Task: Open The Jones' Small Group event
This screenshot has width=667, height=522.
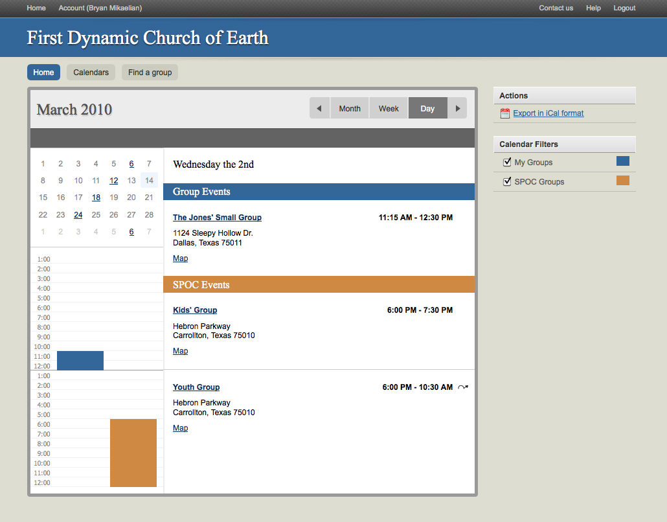Action: coord(217,218)
